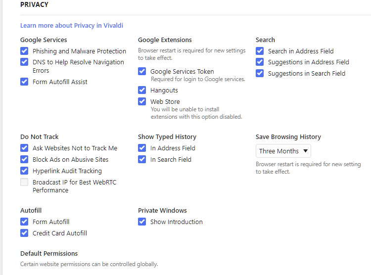Uncheck typed history In Address Field
The width and height of the screenshot is (371, 275).
[x=142, y=148]
